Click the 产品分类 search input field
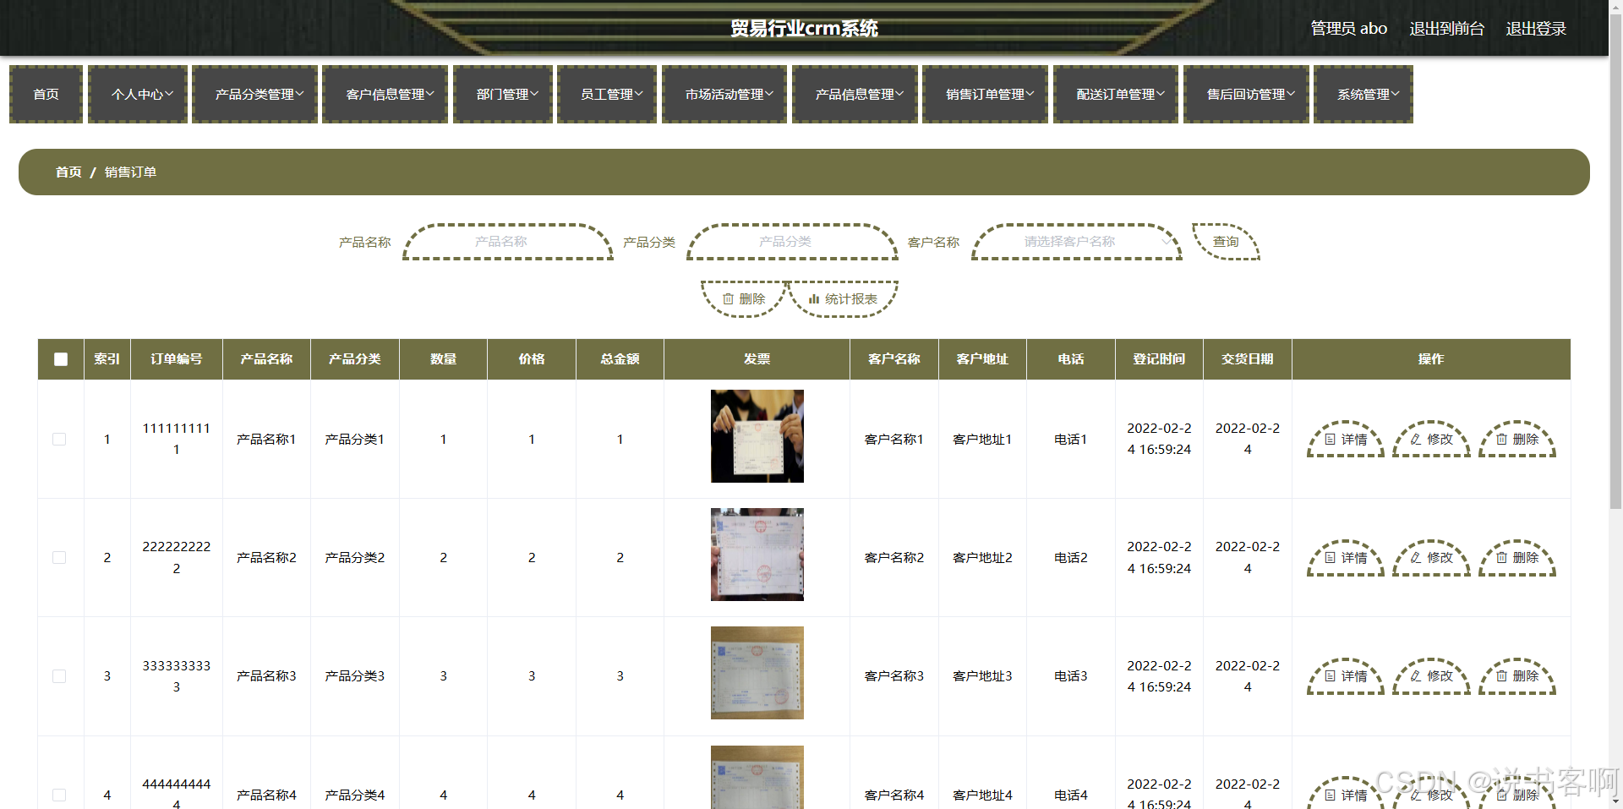This screenshot has height=809, width=1623. coord(792,242)
